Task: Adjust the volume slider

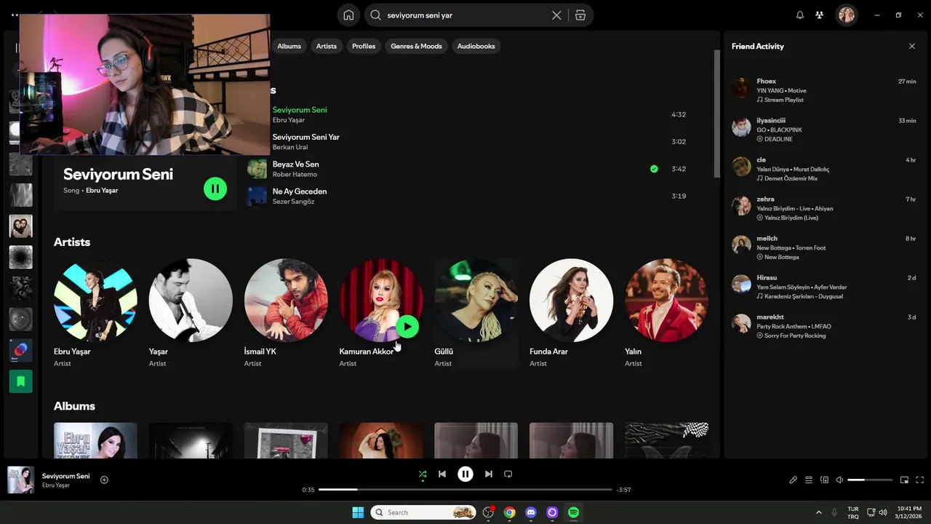Action: [x=870, y=480]
